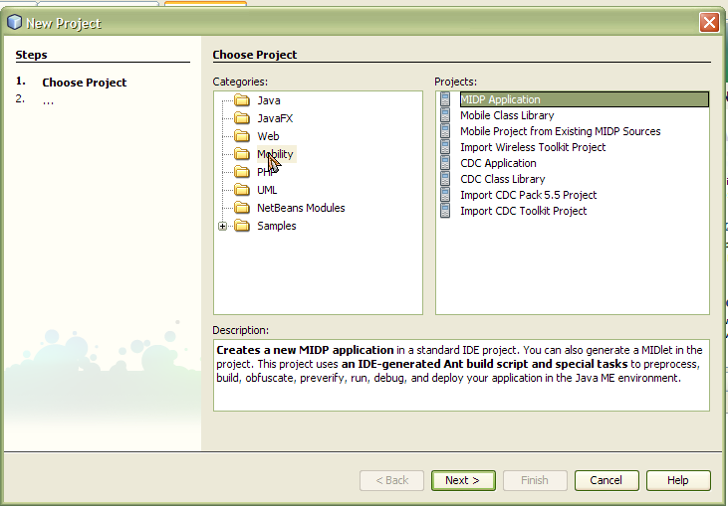This screenshot has height=506, width=728.
Task: Select Import Wireless Toolkit Project
Action: pos(533,147)
